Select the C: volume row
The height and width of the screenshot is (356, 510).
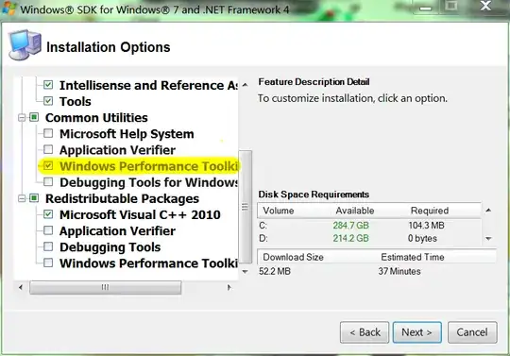[369, 226]
